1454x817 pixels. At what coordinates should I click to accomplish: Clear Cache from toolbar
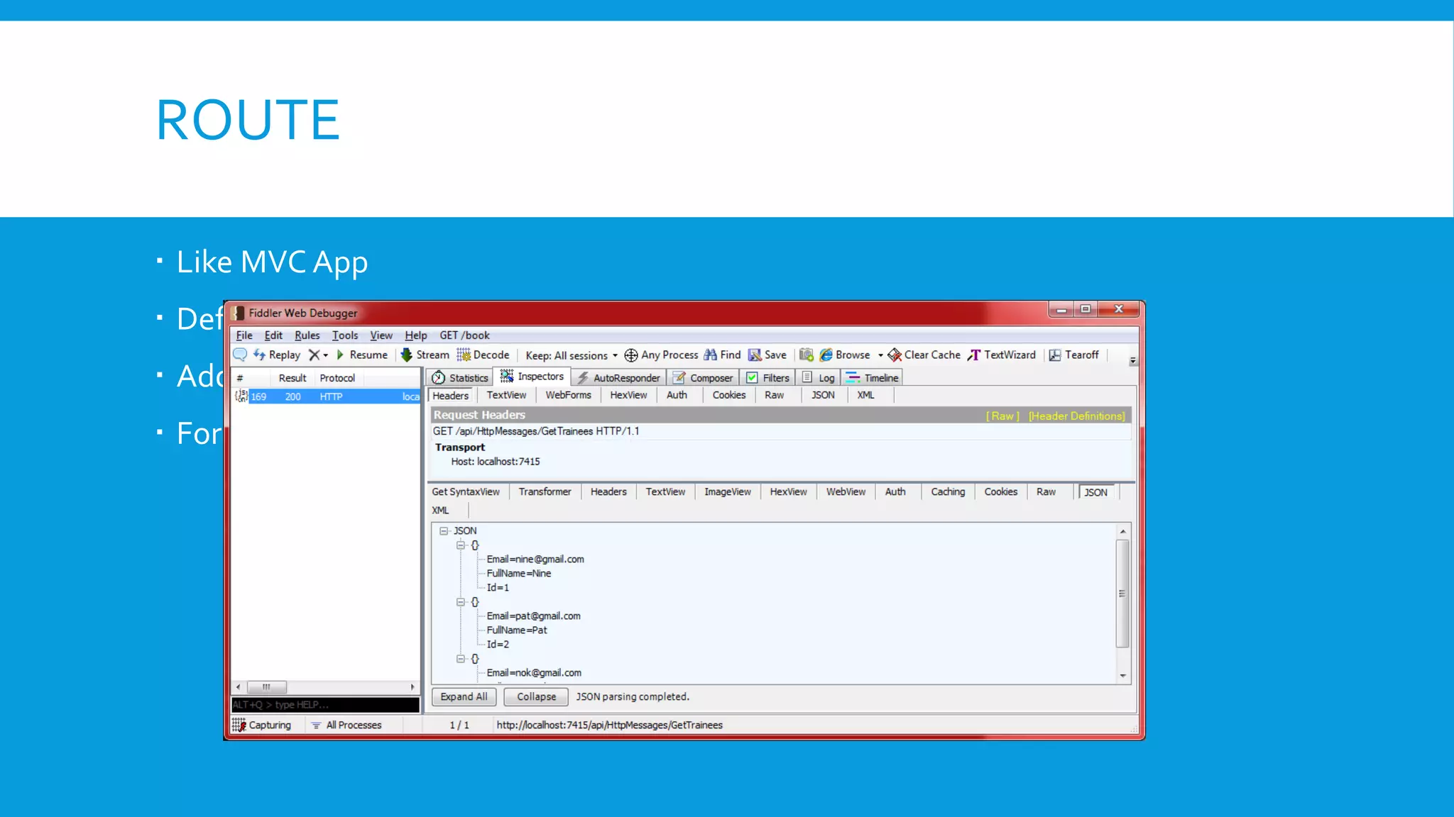tap(924, 355)
